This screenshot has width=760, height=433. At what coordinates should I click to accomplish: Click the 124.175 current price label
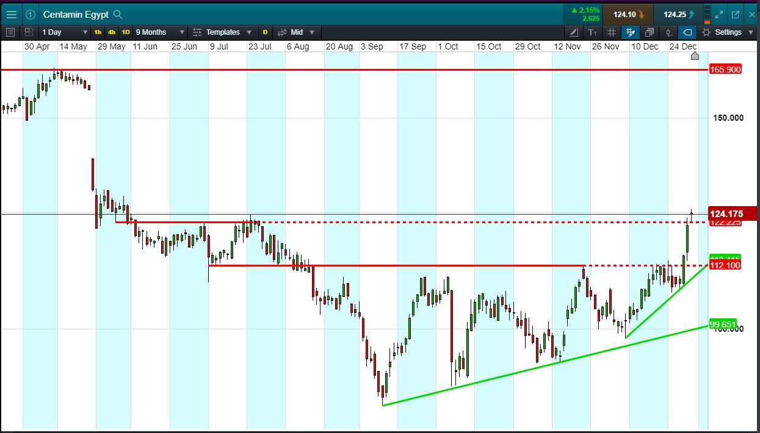pos(732,213)
